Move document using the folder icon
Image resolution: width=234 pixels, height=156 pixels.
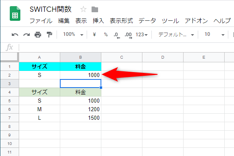pos(95,9)
